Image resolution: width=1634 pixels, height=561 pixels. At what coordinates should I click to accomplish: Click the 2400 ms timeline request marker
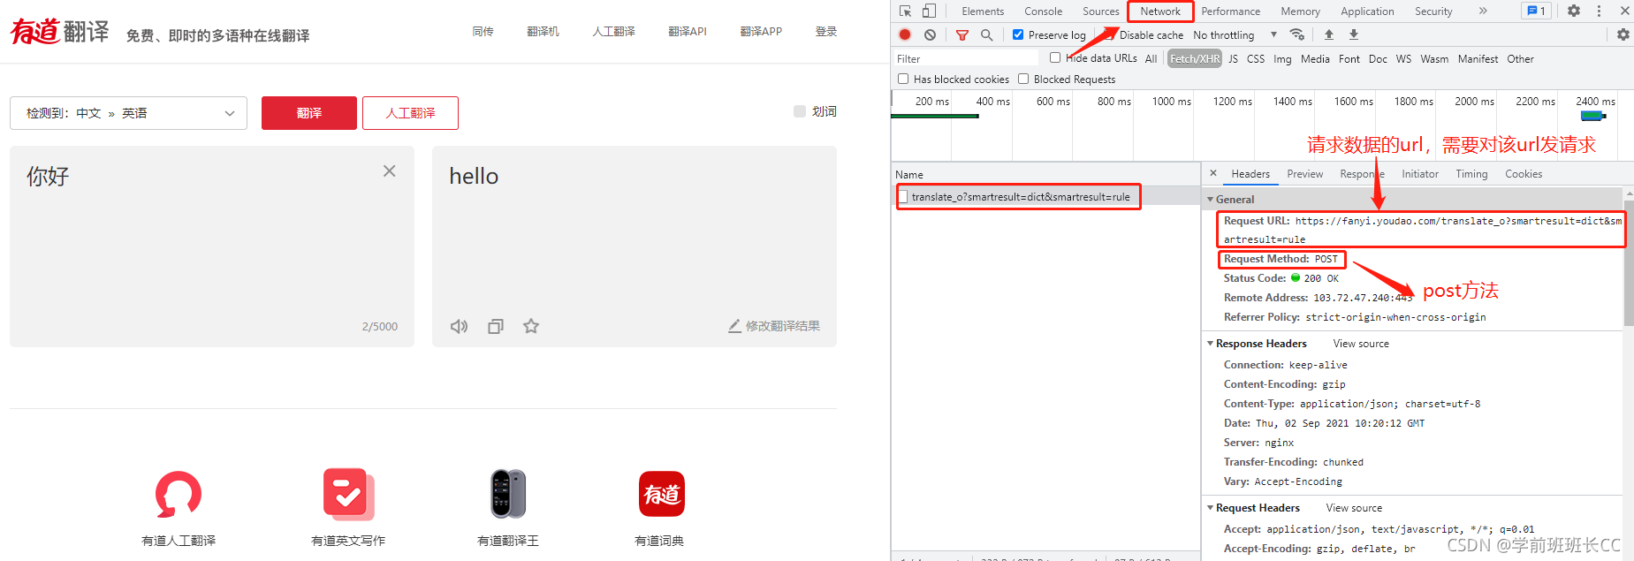(1592, 116)
